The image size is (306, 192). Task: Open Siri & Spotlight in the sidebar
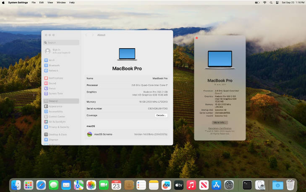point(61,122)
